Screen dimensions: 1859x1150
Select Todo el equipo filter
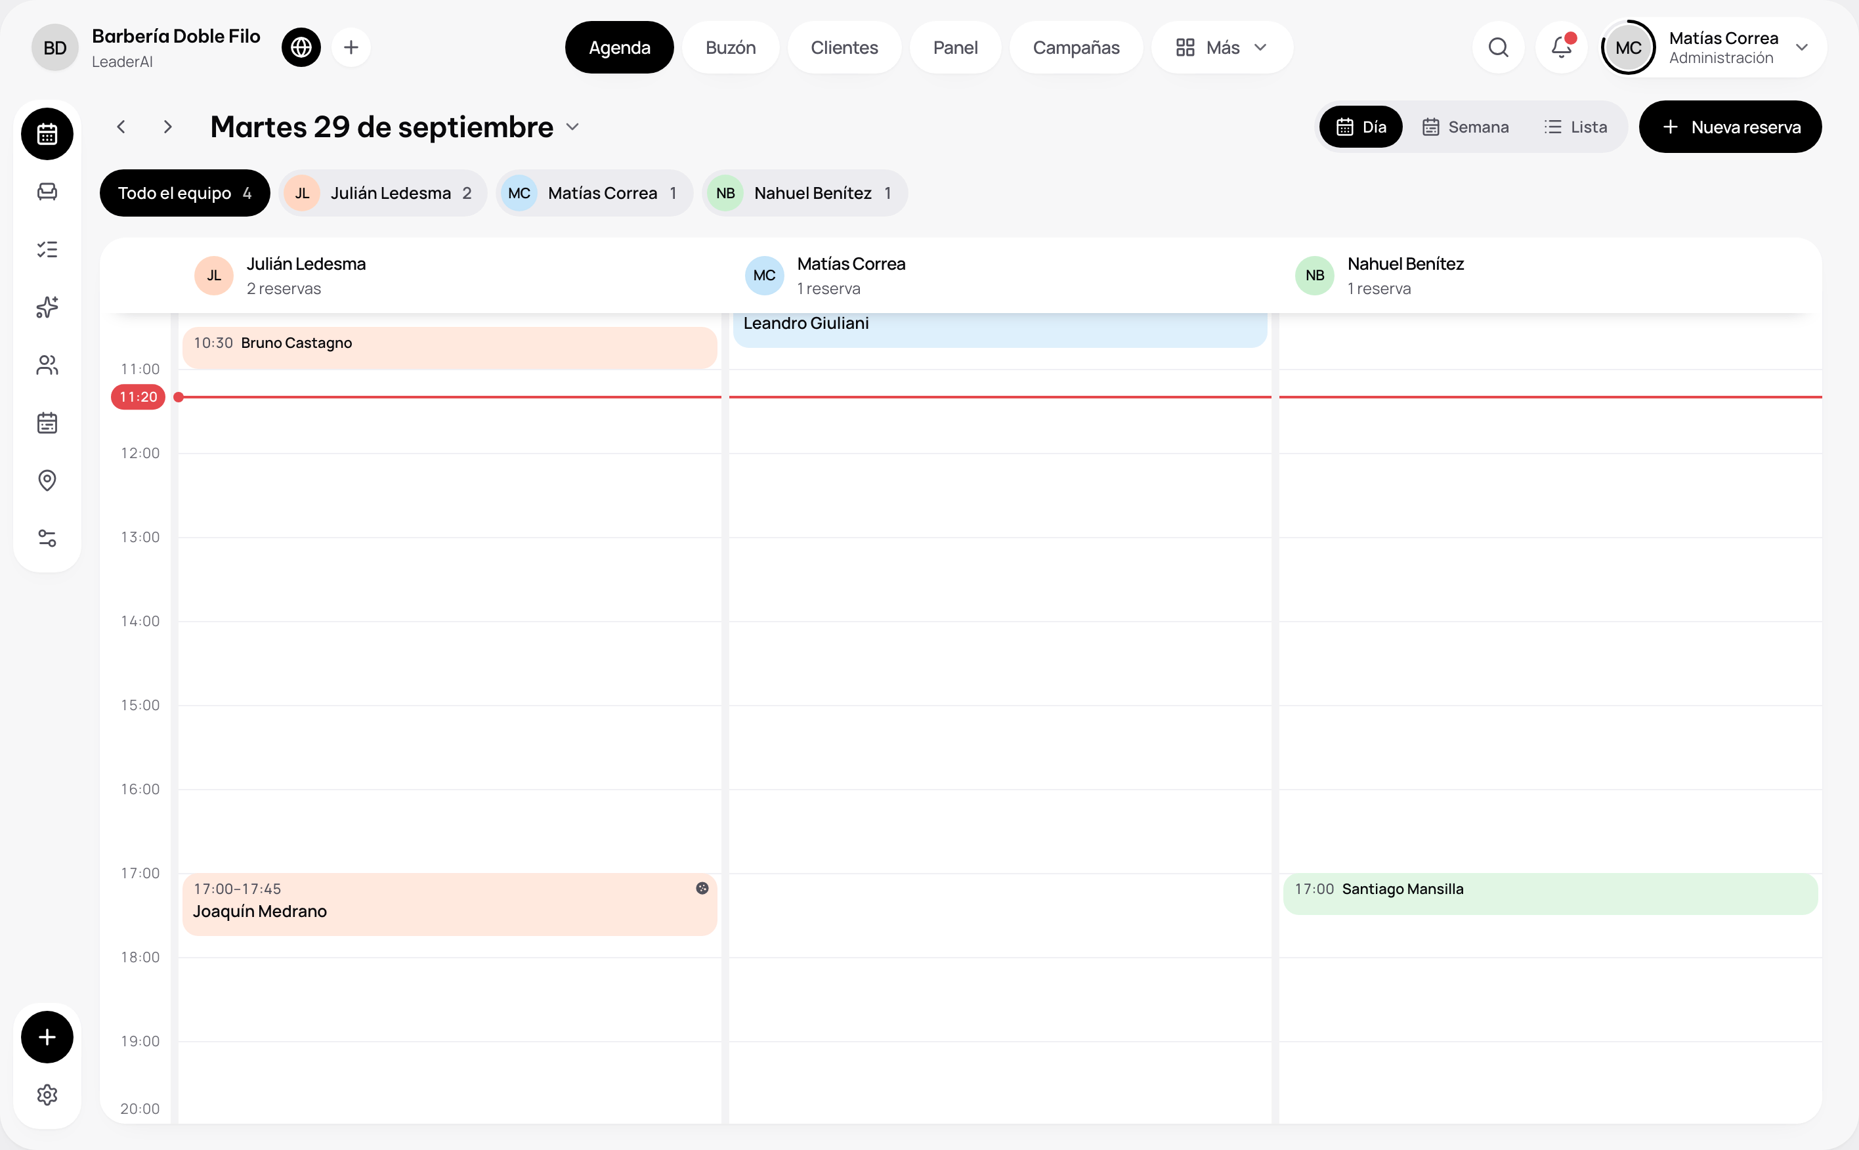[185, 193]
